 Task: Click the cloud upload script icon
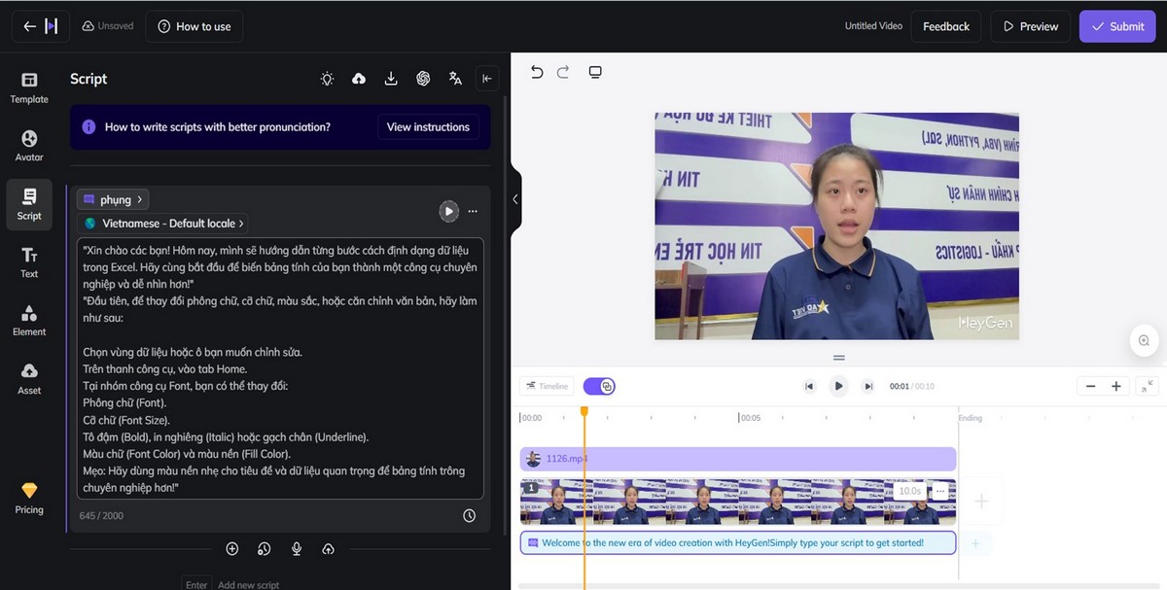tap(359, 79)
